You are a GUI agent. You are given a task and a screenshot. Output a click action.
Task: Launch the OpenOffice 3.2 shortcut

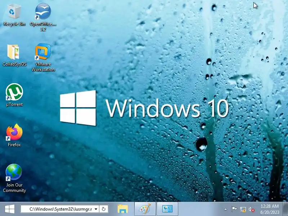(43, 17)
